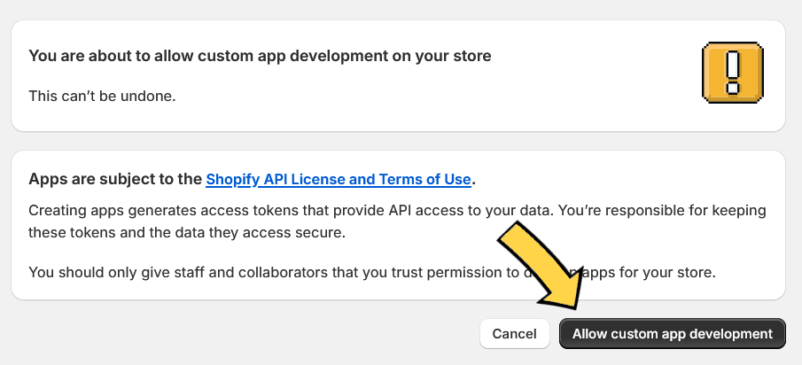Select the "This can't be undone." text
Viewport: 802px width, 365px height.
pos(102,96)
